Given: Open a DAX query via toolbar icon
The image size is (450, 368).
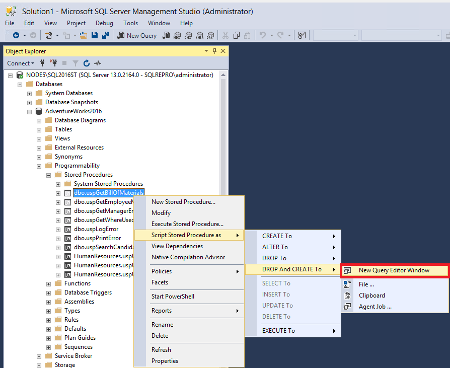Looking at the screenshot, I should tap(210, 35).
